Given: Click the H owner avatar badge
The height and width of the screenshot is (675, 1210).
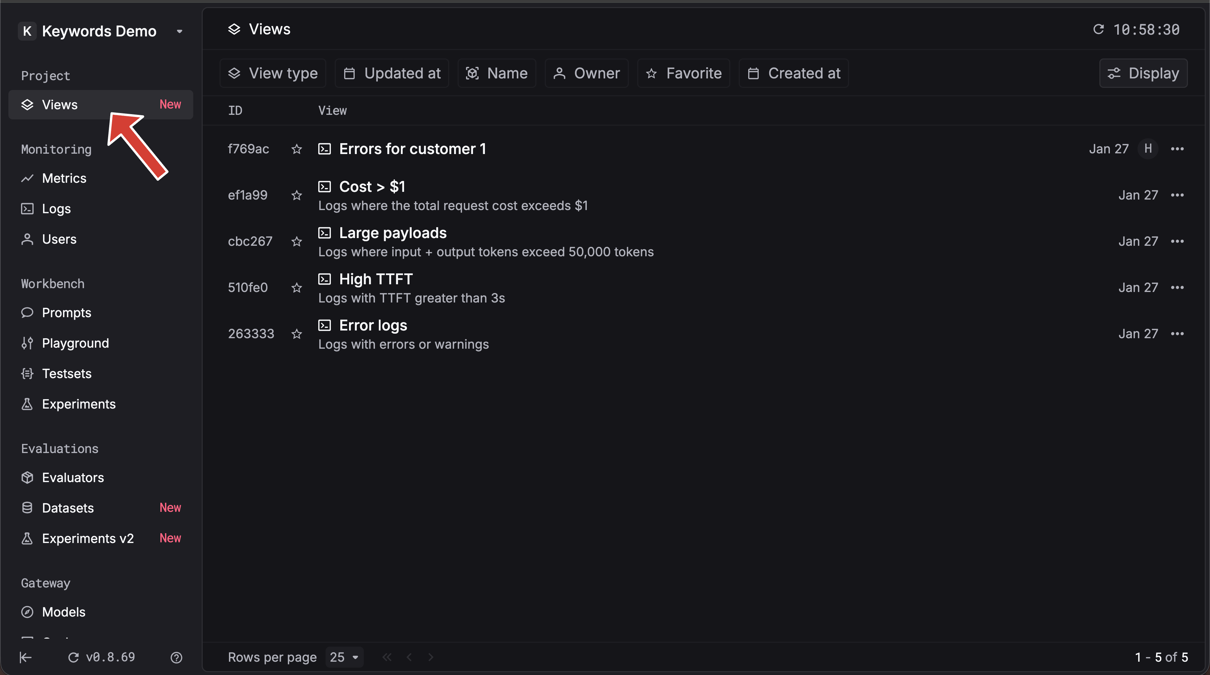Looking at the screenshot, I should [x=1148, y=149].
